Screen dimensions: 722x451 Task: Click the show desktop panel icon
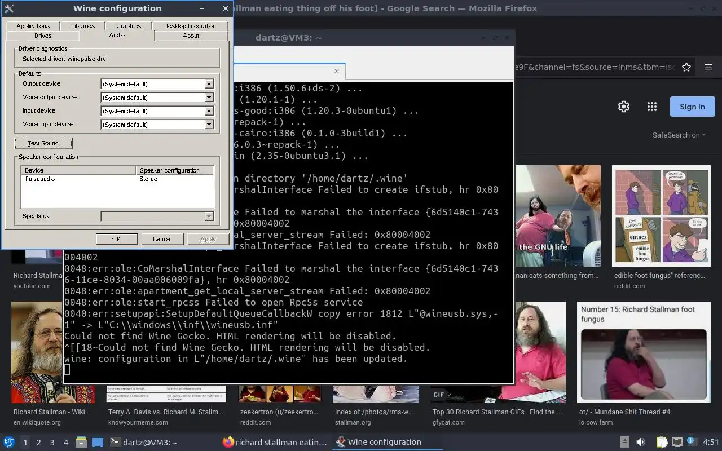tap(98, 443)
